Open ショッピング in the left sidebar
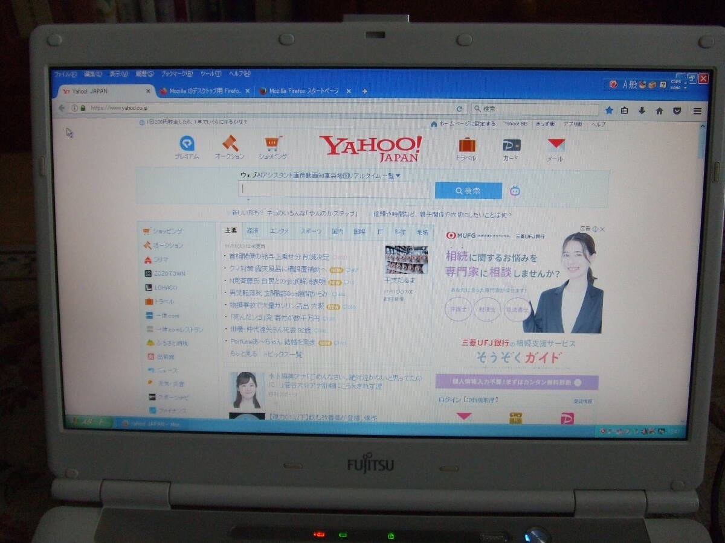 (x=163, y=231)
